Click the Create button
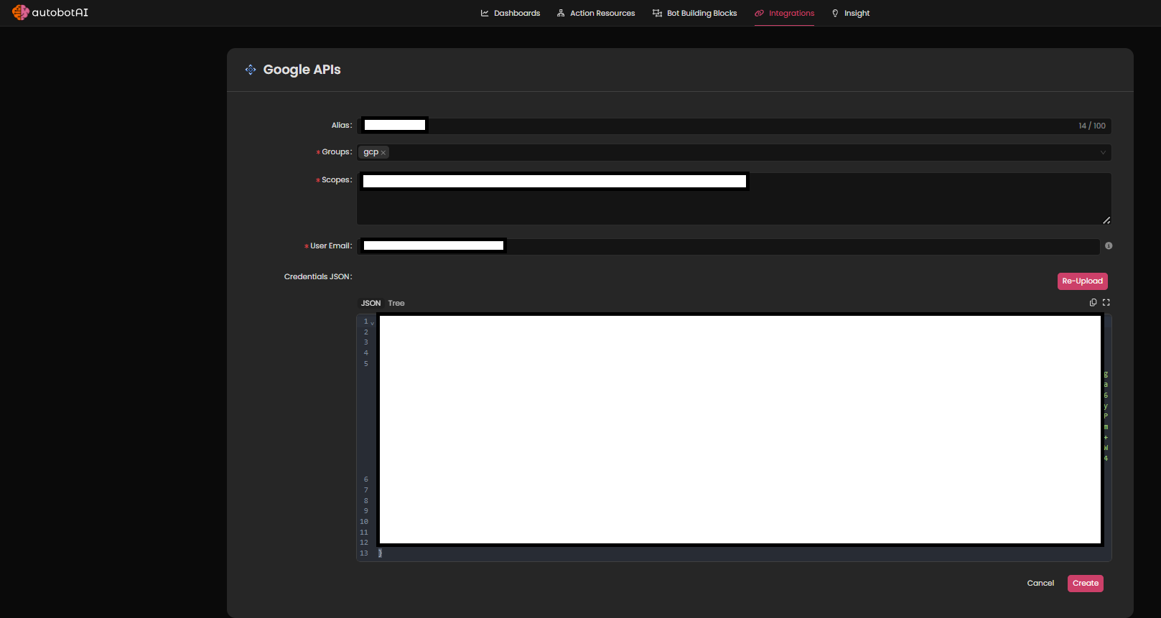The image size is (1161, 618). [1086, 584]
